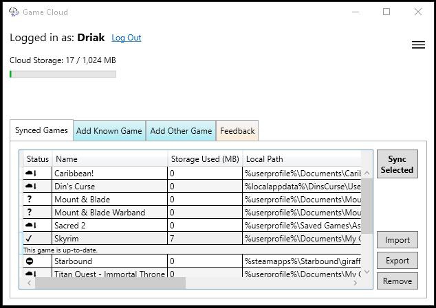Click the vertical scrollbar thumb in games list
Viewport: 436px width, 308px height.
(x=367, y=206)
